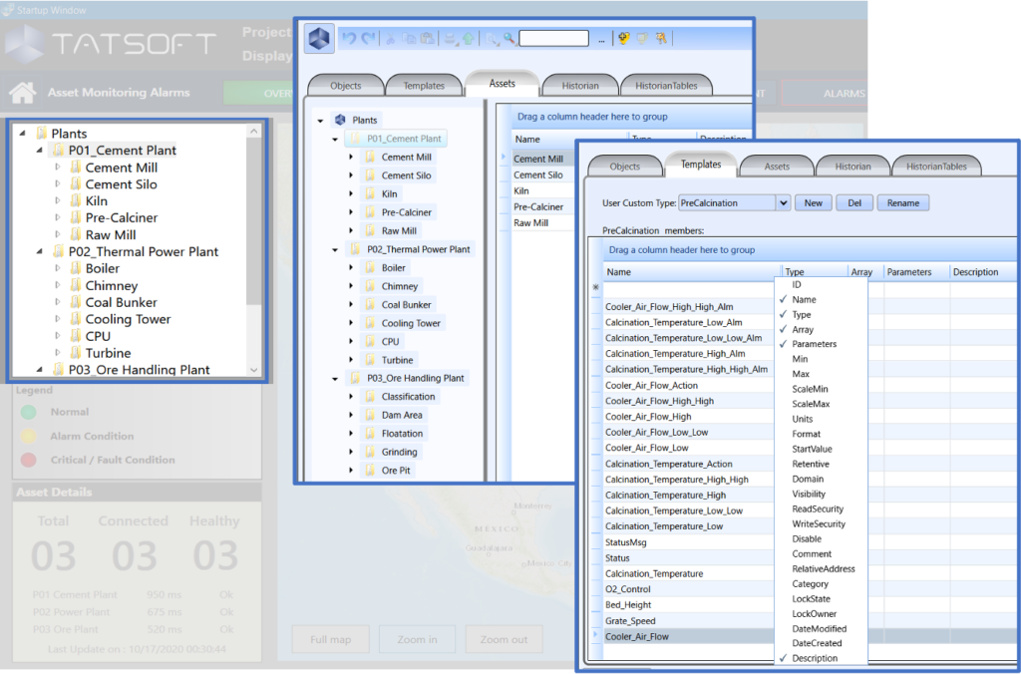The image size is (1021, 674).
Task: Click the magnifier Find icon beside the search box
Action: point(509,39)
